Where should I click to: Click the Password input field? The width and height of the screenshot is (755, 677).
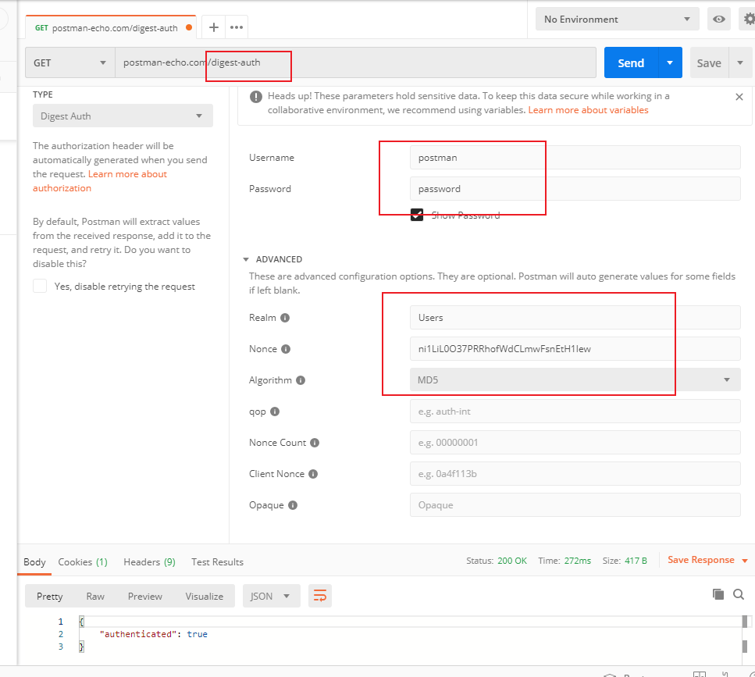pos(575,189)
